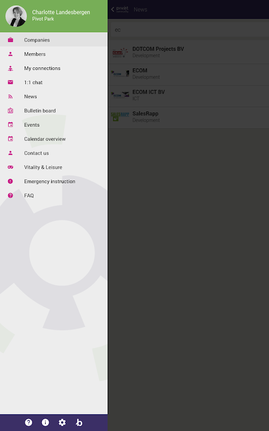Click the Vitality & Leisure mask icon

coord(10,167)
